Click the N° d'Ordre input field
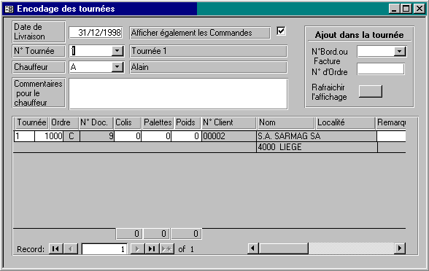 pos(381,68)
